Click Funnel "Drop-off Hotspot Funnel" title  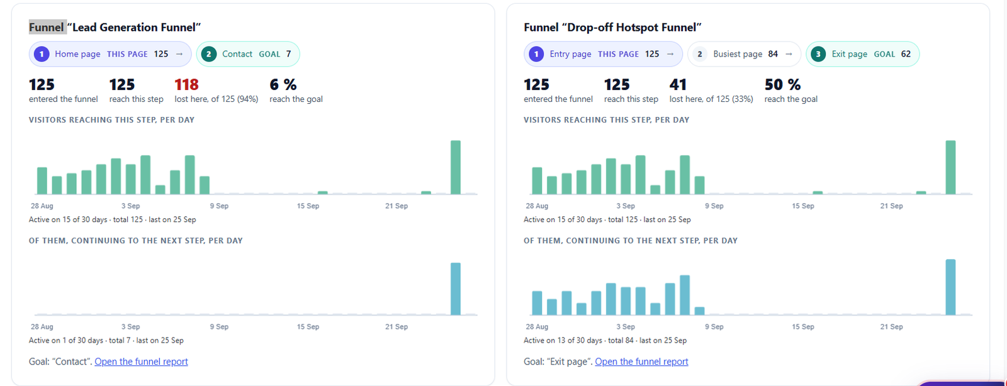pyautogui.click(x=612, y=28)
